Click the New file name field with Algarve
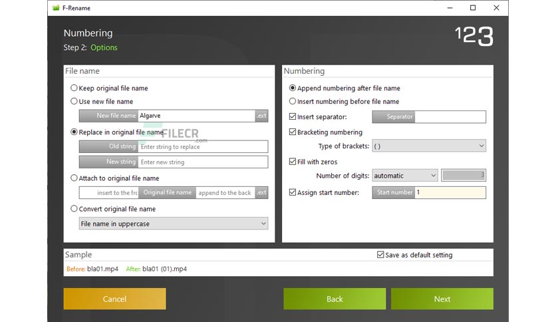 pos(196,116)
